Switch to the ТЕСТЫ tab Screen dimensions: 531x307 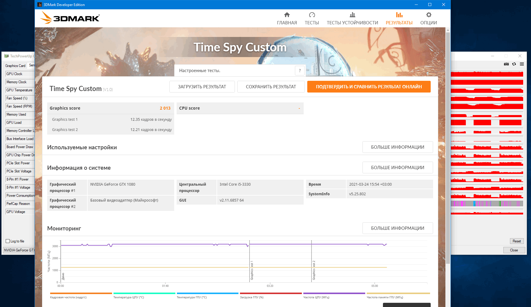pos(312,19)
